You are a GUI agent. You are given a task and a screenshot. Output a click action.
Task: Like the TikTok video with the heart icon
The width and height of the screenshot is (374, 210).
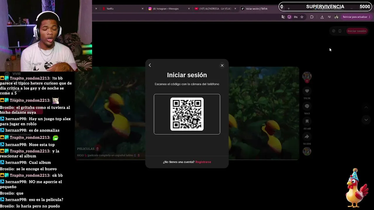(307, 91)
